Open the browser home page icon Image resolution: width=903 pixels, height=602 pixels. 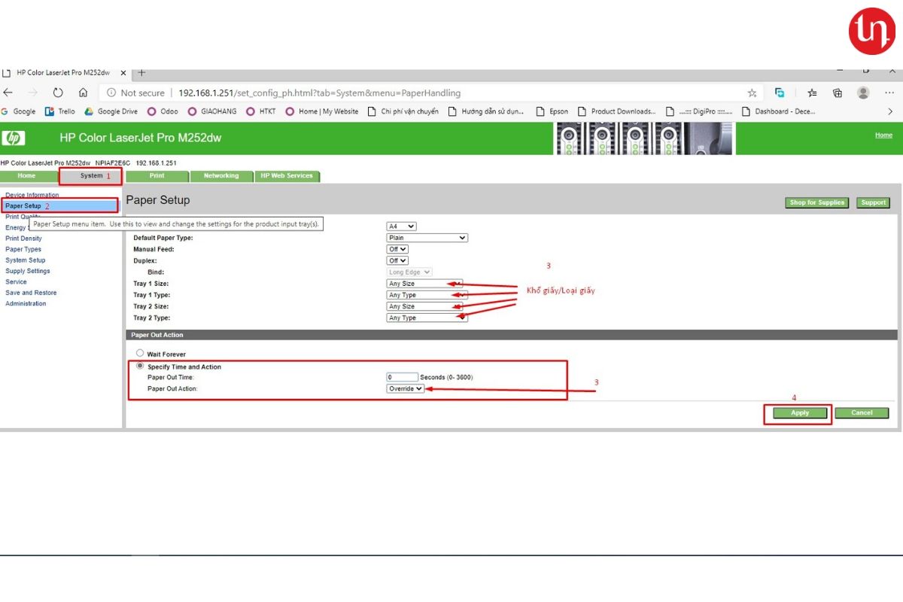click(x=83, y=93)
